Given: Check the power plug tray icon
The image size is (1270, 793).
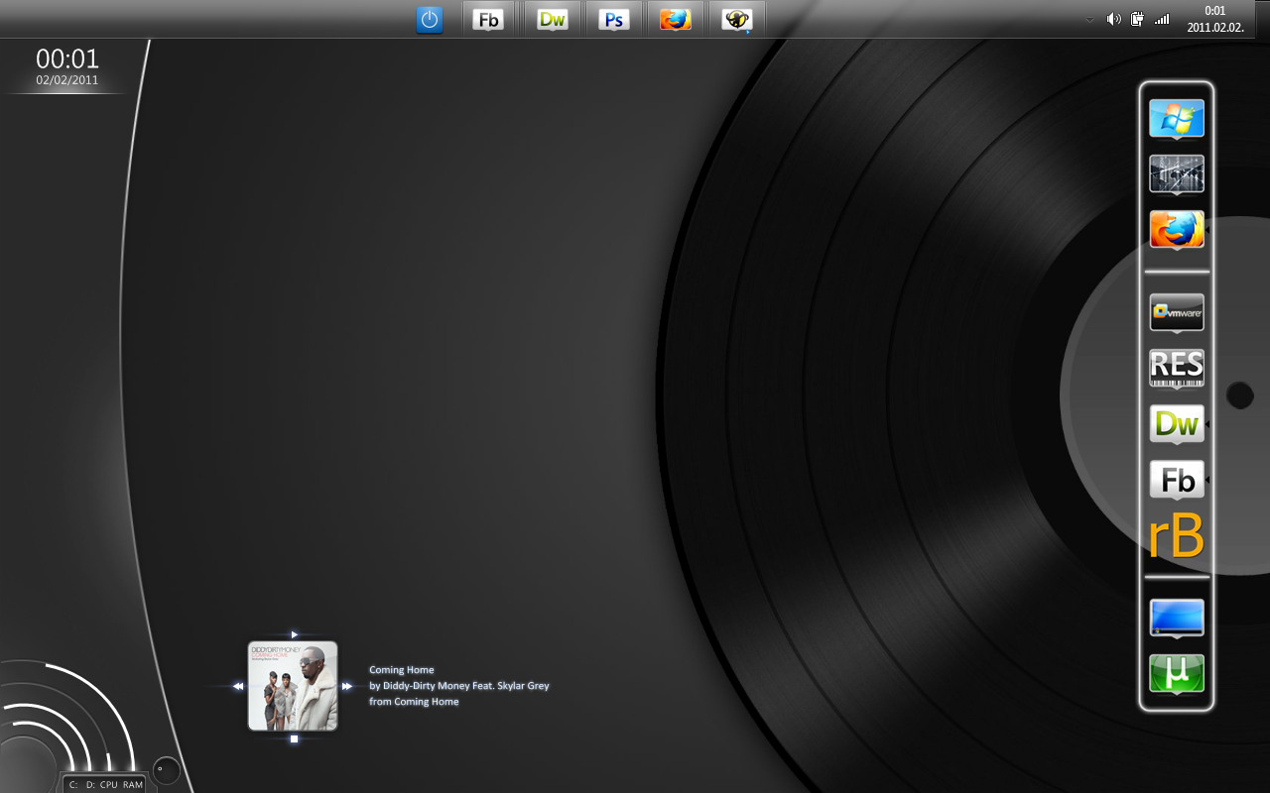Looking at the screenshot, I should (1137, 19).
